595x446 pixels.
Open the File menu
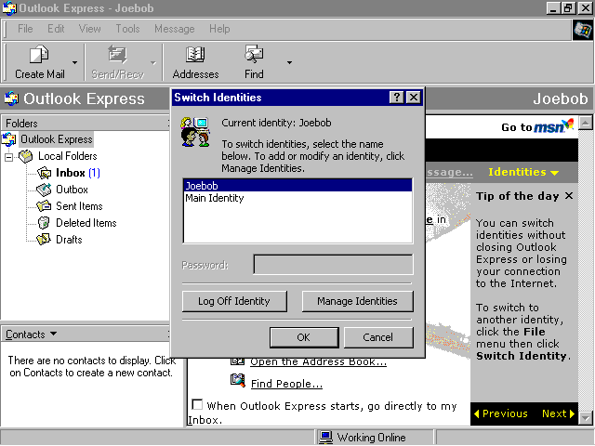25,29
